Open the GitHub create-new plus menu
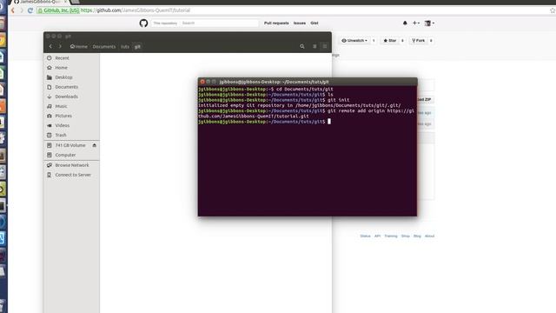 point(416,23)
